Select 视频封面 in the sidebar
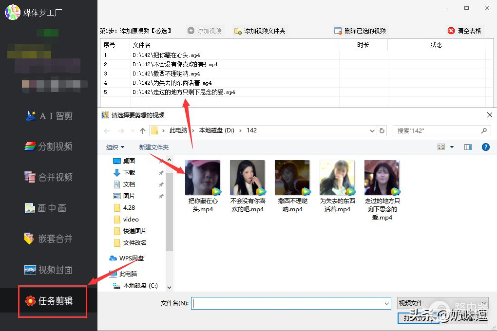 (49, 270)
